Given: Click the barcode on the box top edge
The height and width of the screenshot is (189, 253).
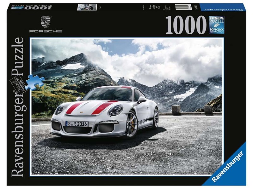Looking at the screenshot, I should pos(183,7).
